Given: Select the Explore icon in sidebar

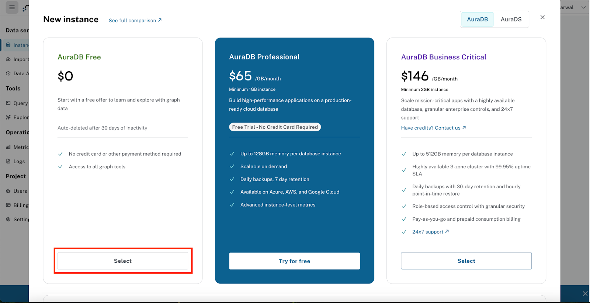Looking at the screenshot, I should [x=8, y=117].
